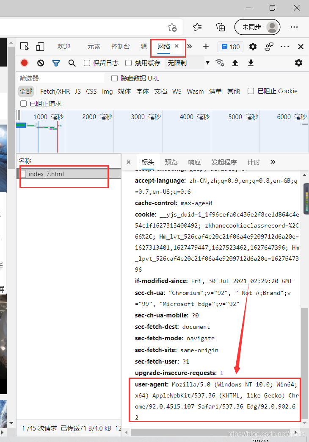This screenshot has height=442, width=309.
Task: Close the request details pane
Action: [x=128, y=162]
